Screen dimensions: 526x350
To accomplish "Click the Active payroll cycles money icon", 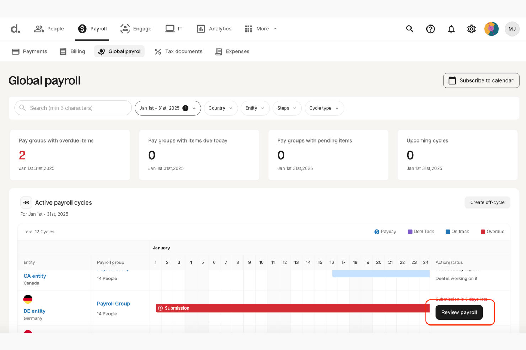I will [x=26, y=202].
